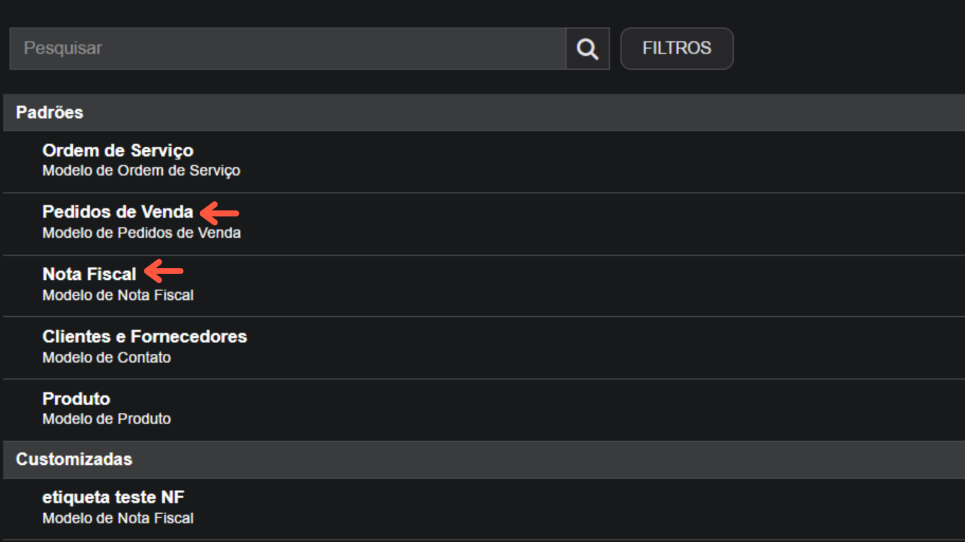Open the Clientes e Fornecedores template
Image resolution: width=965 pixels, height=542 pixels.
(x=144, y=336)
